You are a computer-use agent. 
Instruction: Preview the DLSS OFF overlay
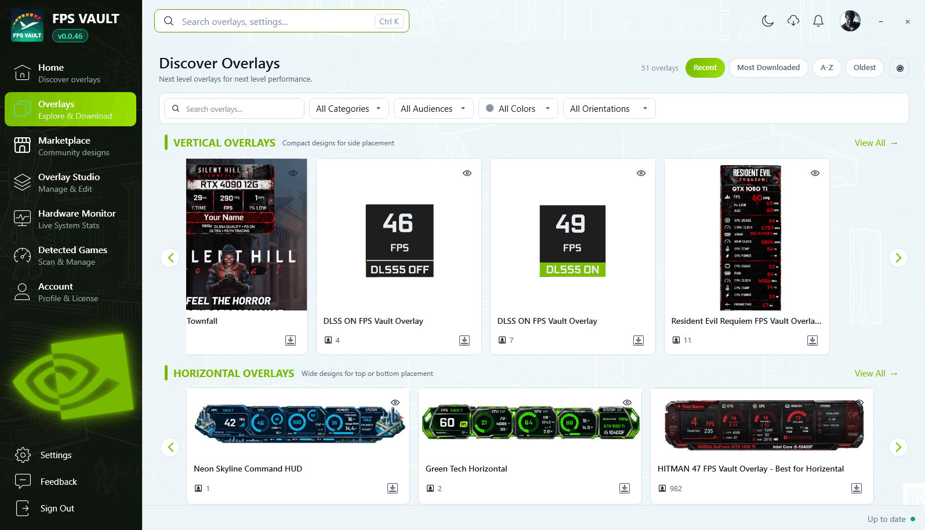(x=467, y=173)
